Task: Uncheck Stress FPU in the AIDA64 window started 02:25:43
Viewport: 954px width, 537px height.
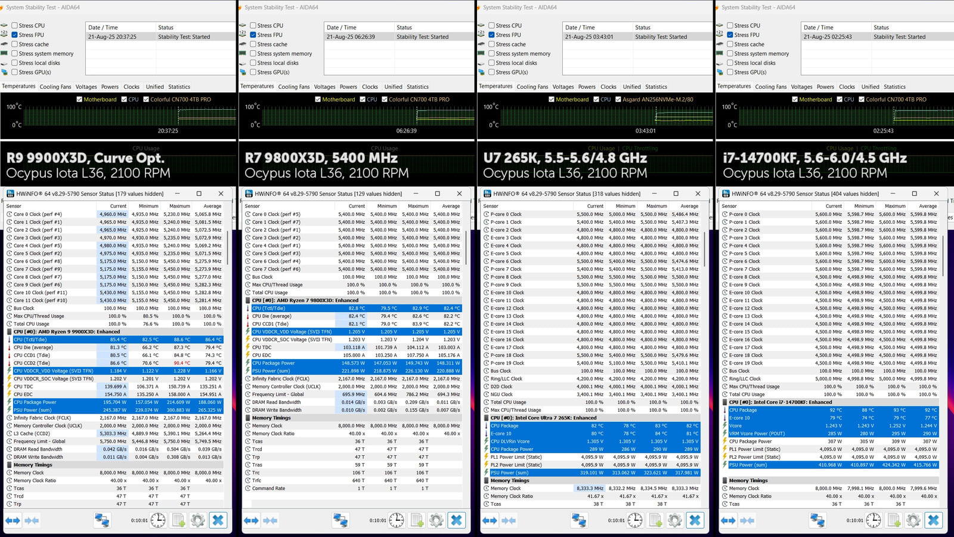Action: pyautogui.click(x=730, y=35)
